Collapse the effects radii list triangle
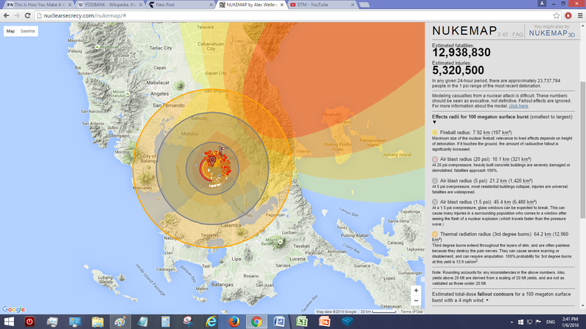 434,122
